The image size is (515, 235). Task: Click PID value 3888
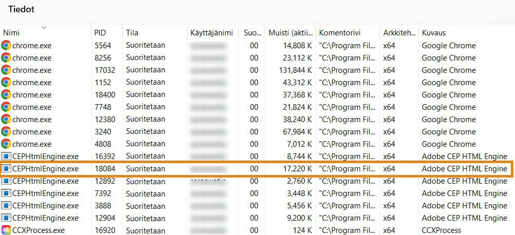click(103, 206)
